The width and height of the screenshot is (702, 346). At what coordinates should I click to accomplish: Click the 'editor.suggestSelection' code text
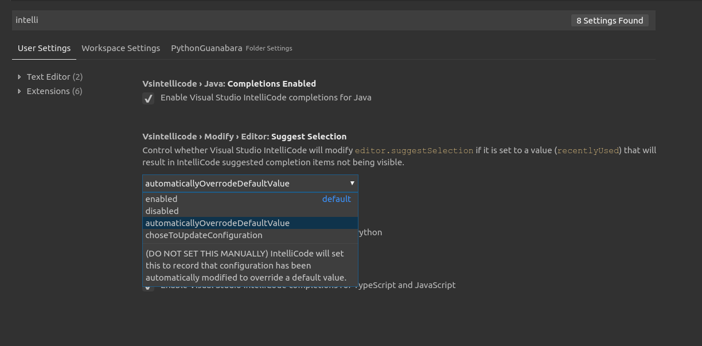point(414,150)
